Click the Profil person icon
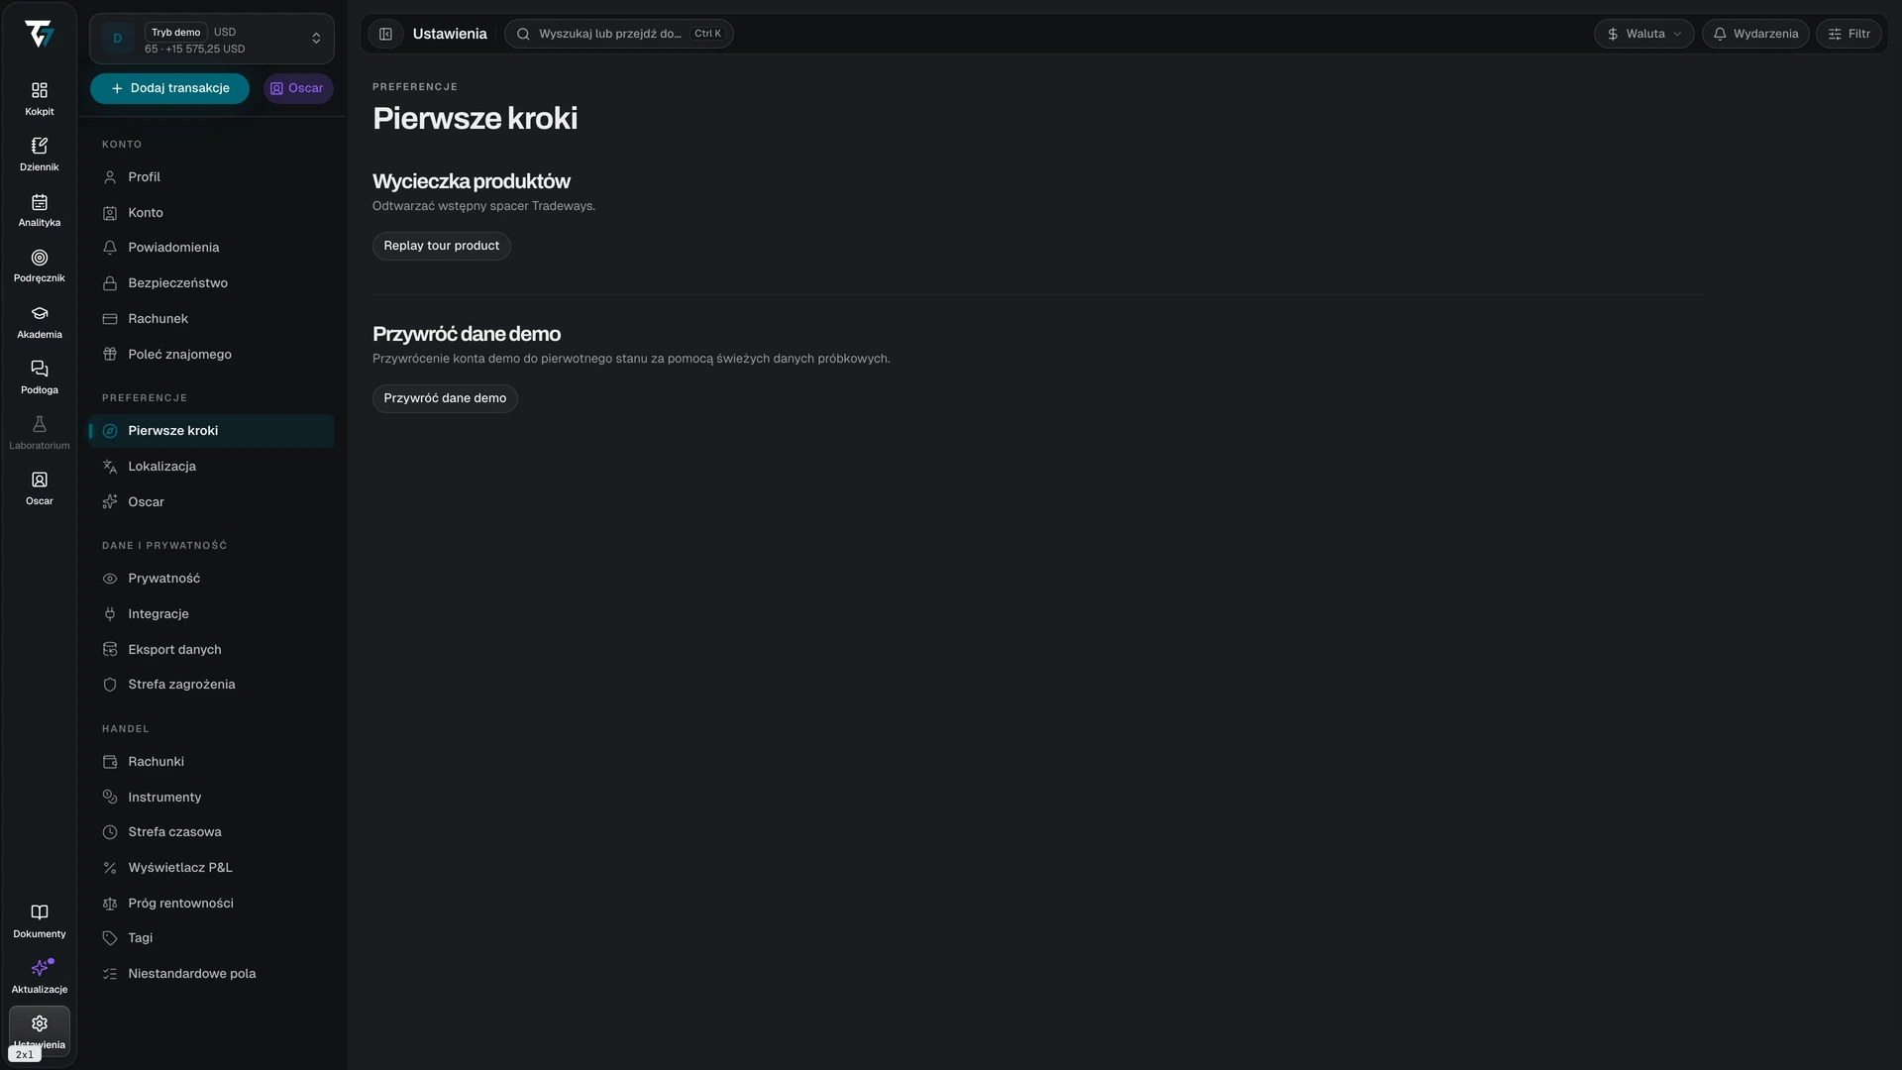Viewport: 1902px width, 1070px height. pyautogui.click(x=110, y=177)
